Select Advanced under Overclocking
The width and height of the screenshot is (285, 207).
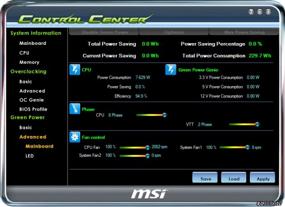[32, 91]
